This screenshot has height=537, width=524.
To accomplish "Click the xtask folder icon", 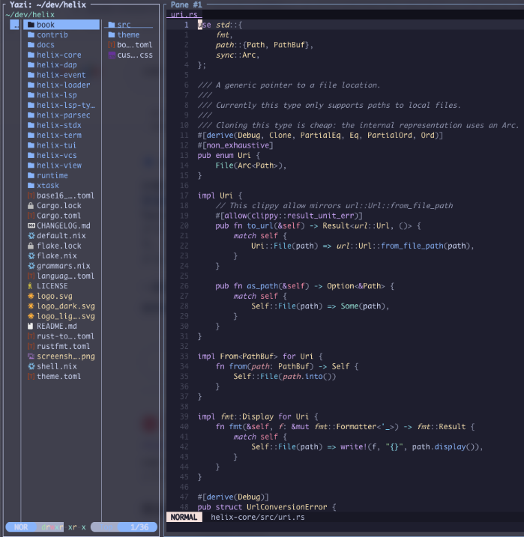I will click(x=31, y=185).
